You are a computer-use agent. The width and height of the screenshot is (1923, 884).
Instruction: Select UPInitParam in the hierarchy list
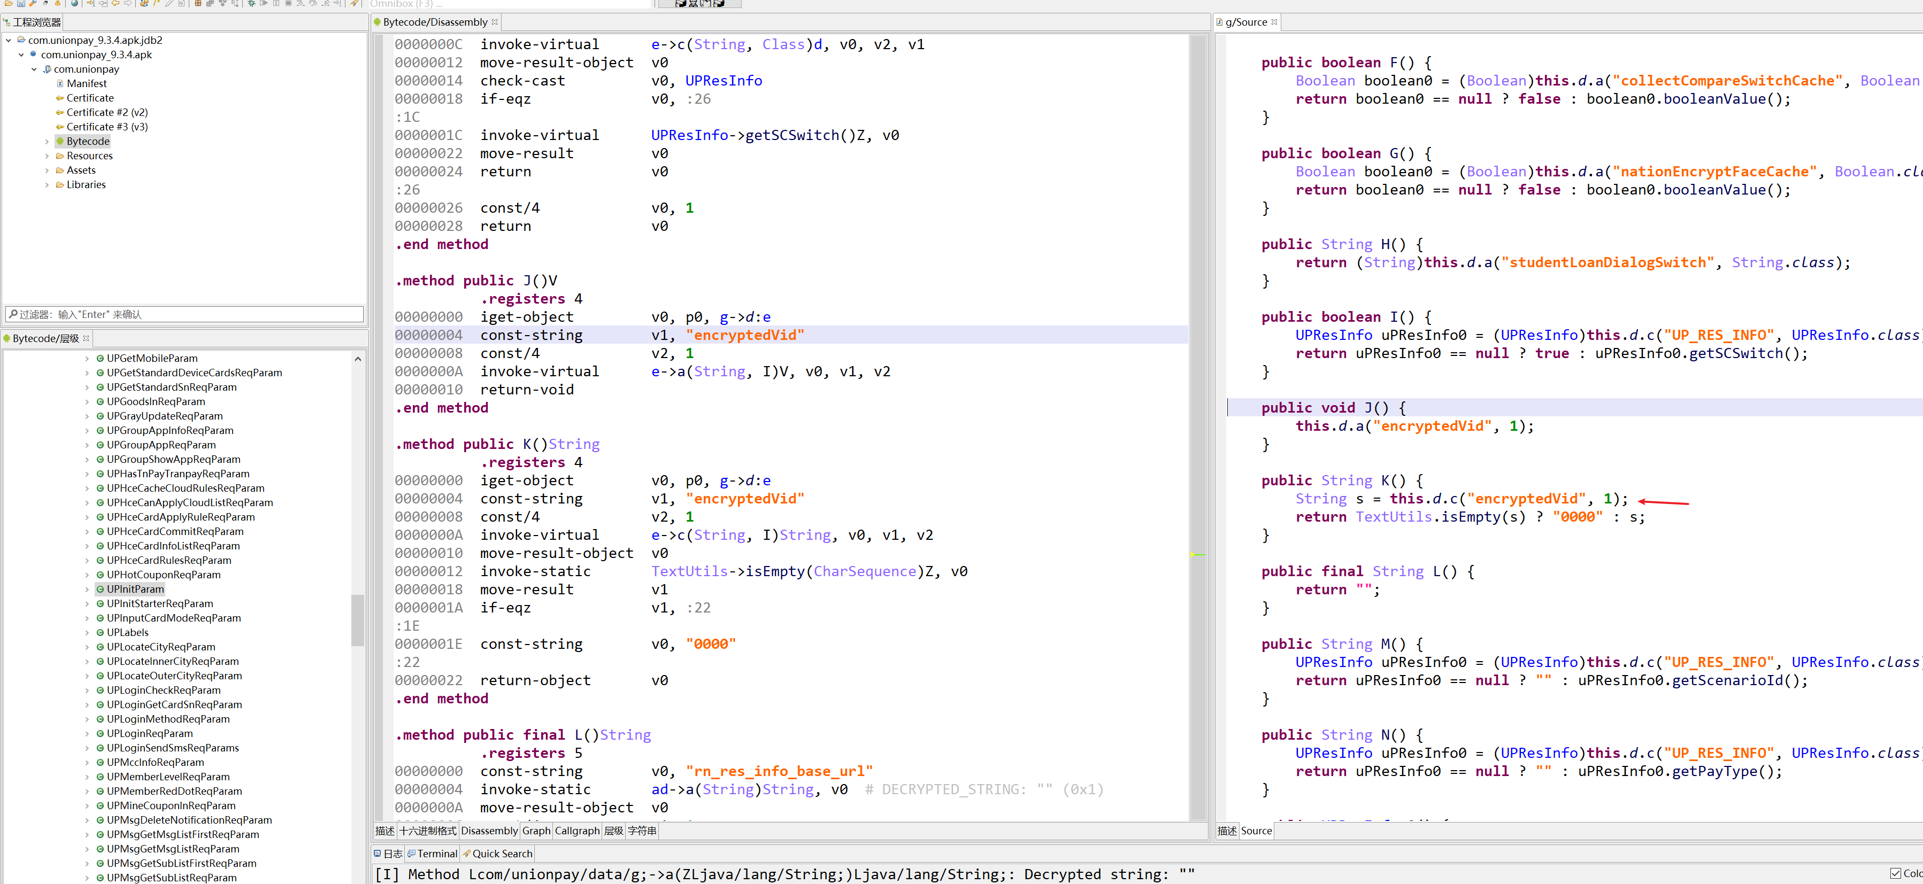pos(135,590)
